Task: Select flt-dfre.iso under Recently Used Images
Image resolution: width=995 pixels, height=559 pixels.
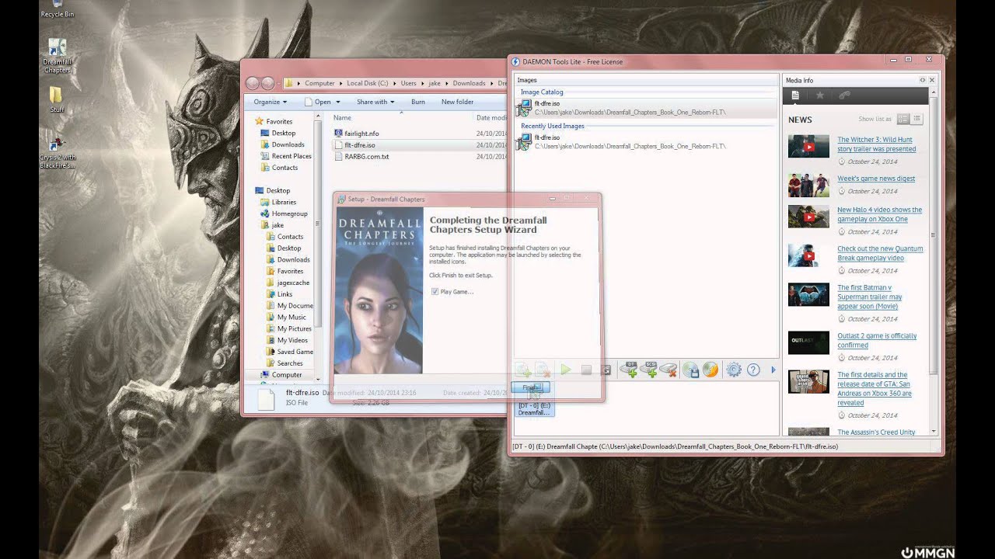Action: [x=645, y=142]
